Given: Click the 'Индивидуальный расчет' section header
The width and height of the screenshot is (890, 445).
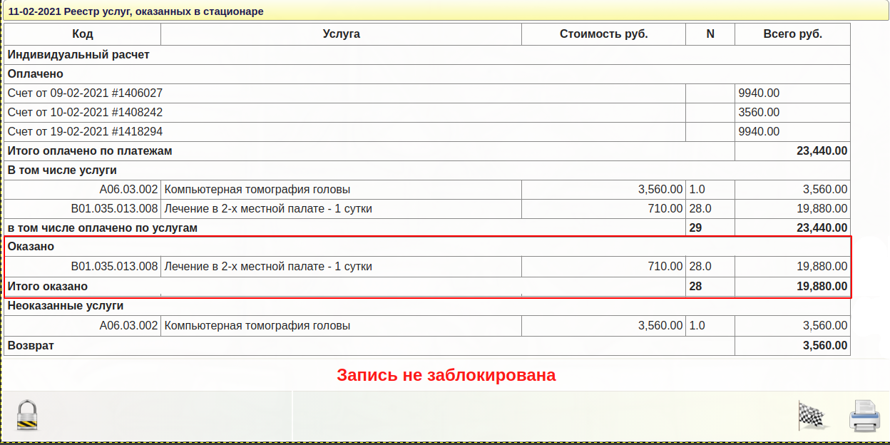Looking at the screenshot, I should tap(78, 55).
